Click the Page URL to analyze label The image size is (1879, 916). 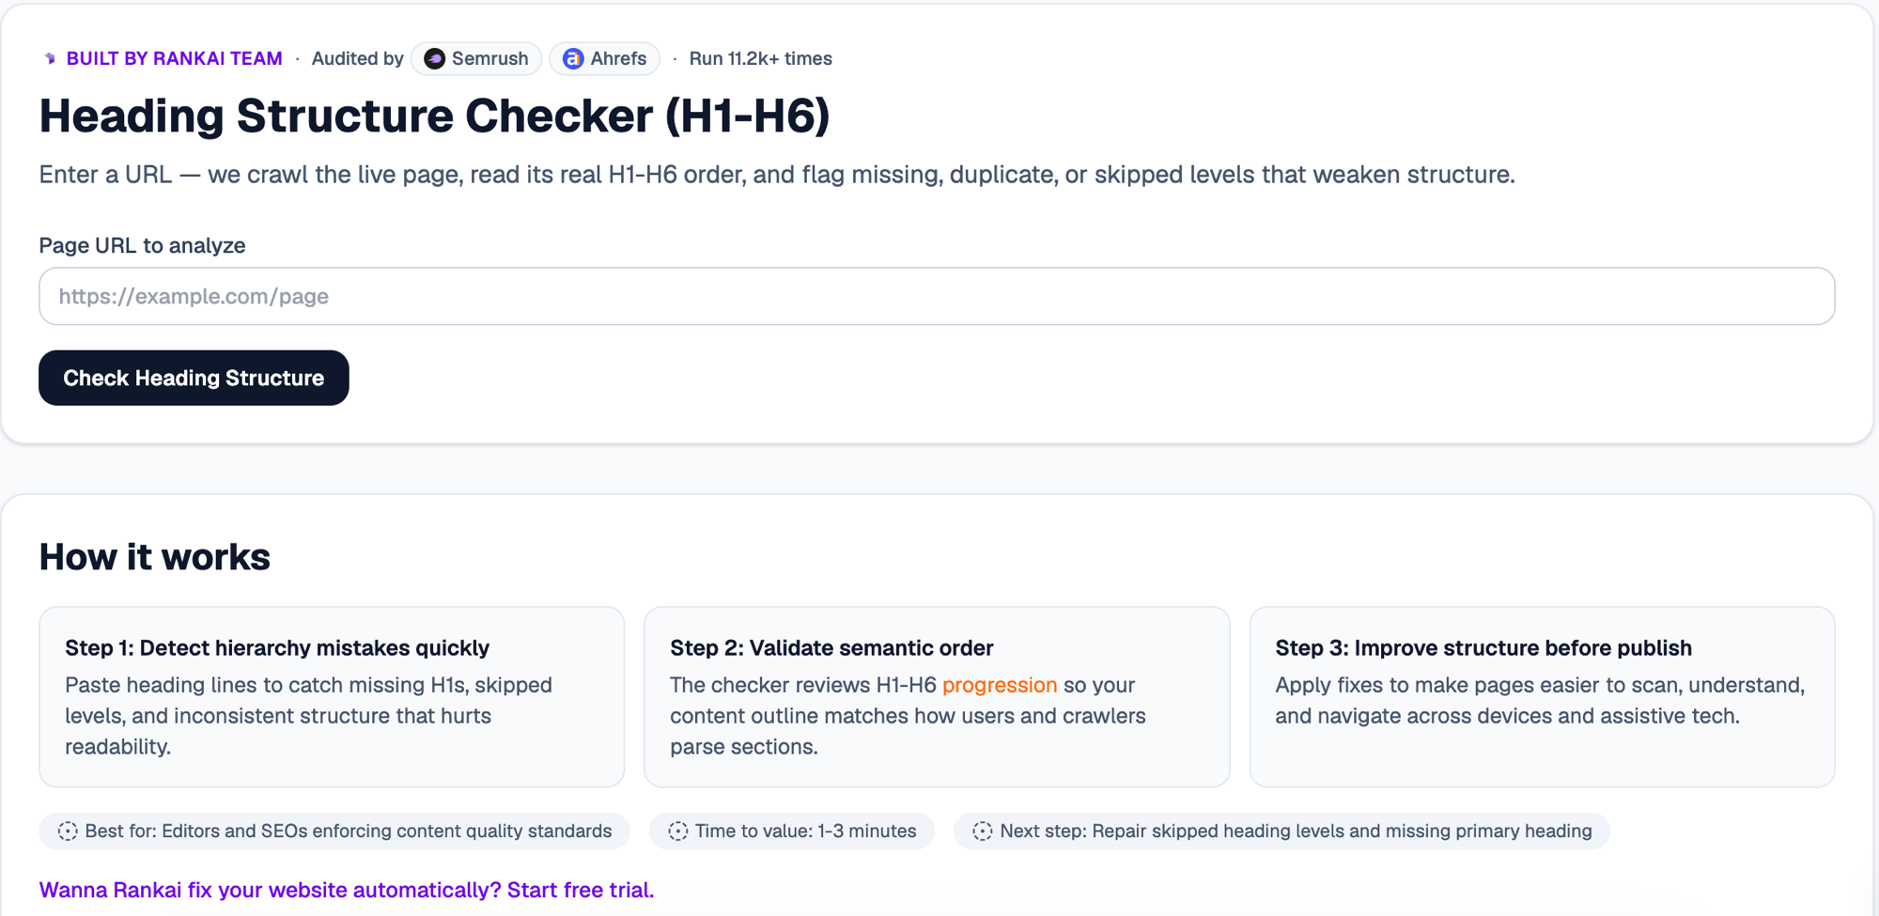(x=142, y=245)
